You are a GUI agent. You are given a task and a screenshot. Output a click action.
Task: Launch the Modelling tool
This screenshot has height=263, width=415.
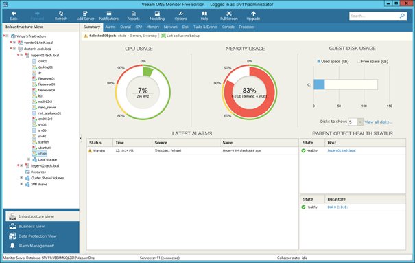(157, 16)
